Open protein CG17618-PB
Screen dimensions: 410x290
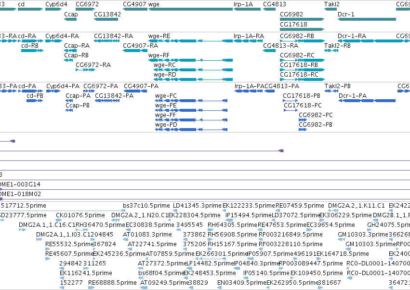coord(302,96)
